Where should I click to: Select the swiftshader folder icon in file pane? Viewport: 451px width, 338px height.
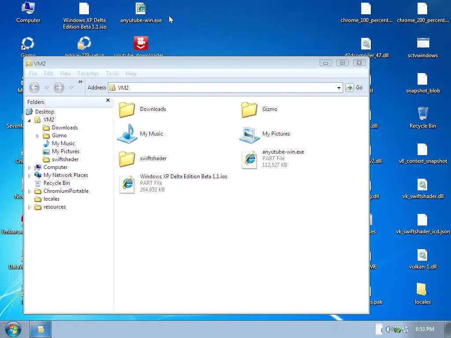127,159
